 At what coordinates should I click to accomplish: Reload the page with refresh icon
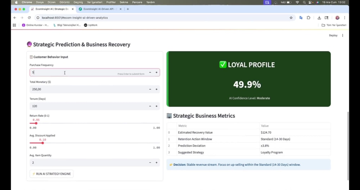29,18
